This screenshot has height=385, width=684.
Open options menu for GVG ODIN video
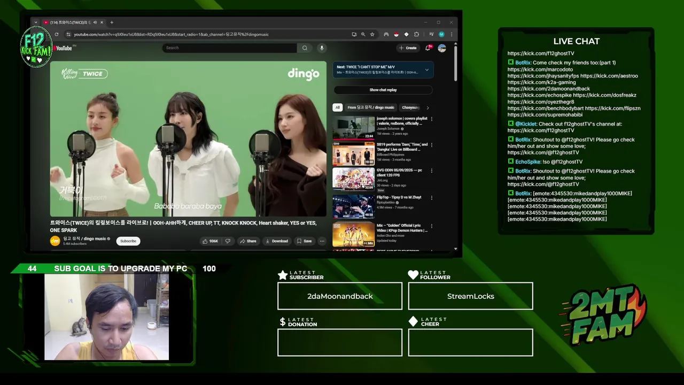click(432, 171)
